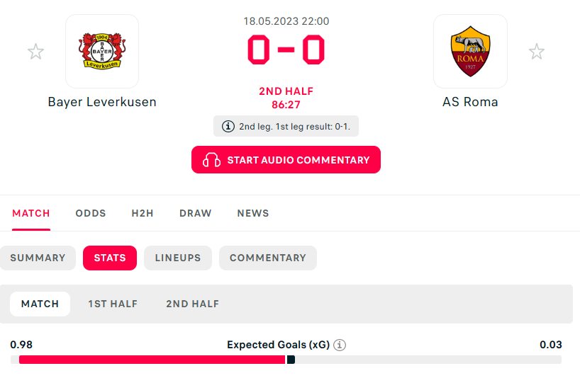Switch to the ODDS tab
The height and width of the screenshot is (378, 580).
coord(91,213)
